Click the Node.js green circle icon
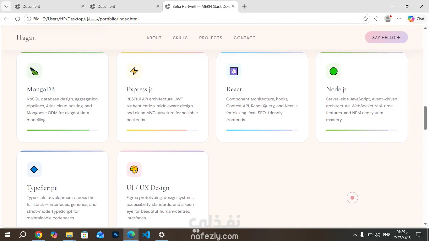 tap(334, 71)
